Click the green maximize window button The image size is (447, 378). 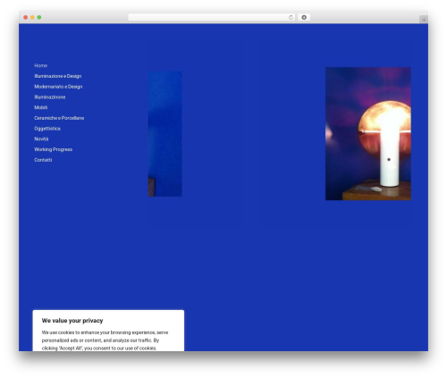coord(39,17)
